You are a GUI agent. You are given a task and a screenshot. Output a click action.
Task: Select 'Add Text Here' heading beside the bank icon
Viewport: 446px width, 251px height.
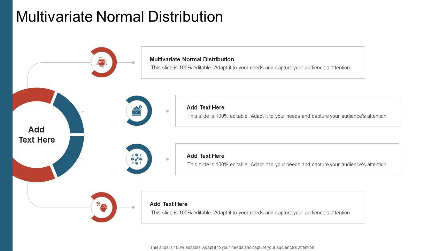[x=205, y=107]
